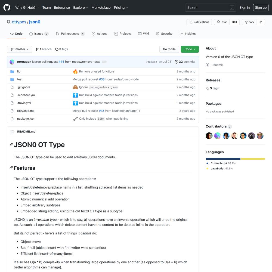Open the 1 branch link
This screenshot has height=272, width=272.
tap(44, 49)
